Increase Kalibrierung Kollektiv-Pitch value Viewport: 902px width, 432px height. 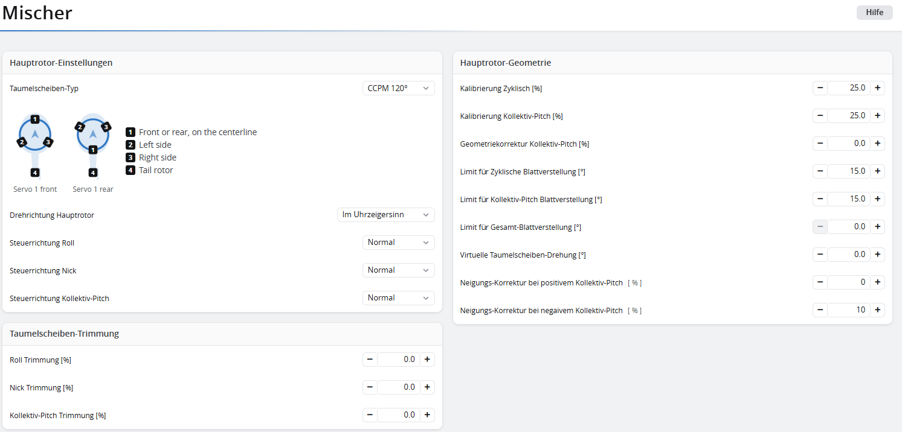coord(877,116)
